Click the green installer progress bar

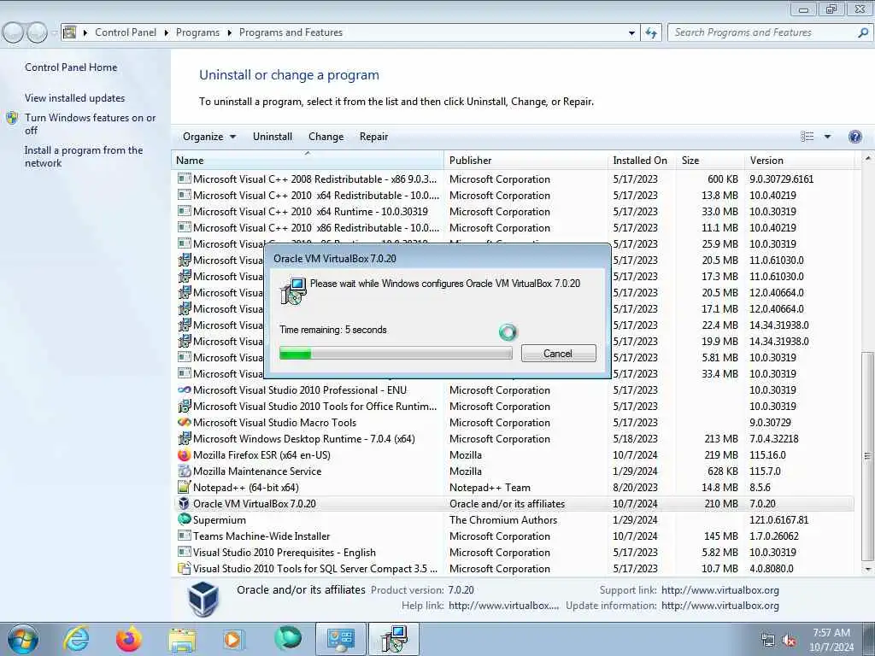396,353
